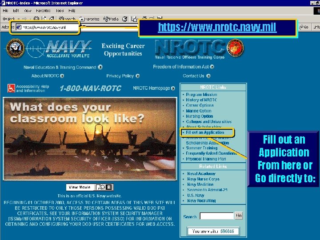Viewport: 320px width, 240px height.
Task: Open the Program Mission link
Action: [x=201, y=95]
